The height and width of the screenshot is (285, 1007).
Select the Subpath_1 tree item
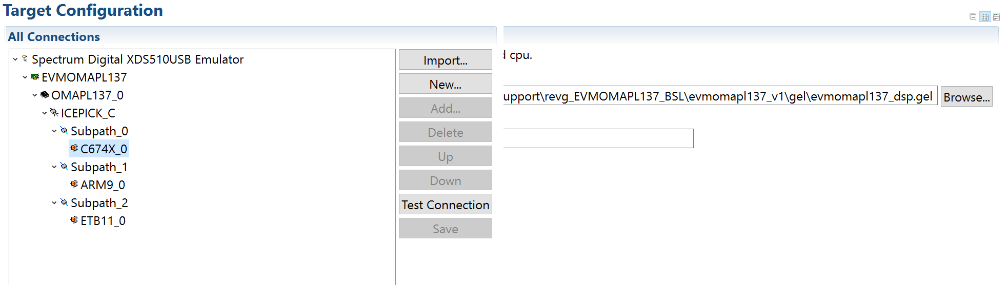click(99, 167)
